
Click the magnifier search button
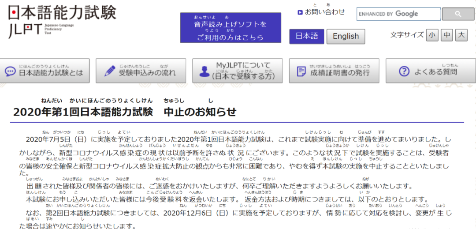458,14
